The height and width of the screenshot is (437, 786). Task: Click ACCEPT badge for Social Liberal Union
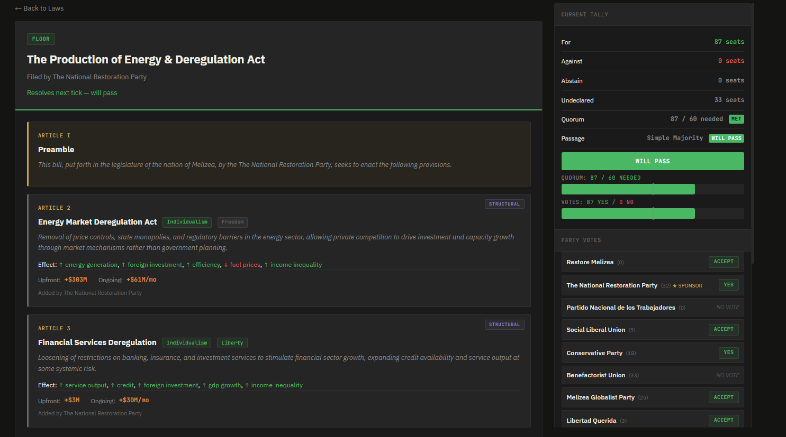point(723,329)
